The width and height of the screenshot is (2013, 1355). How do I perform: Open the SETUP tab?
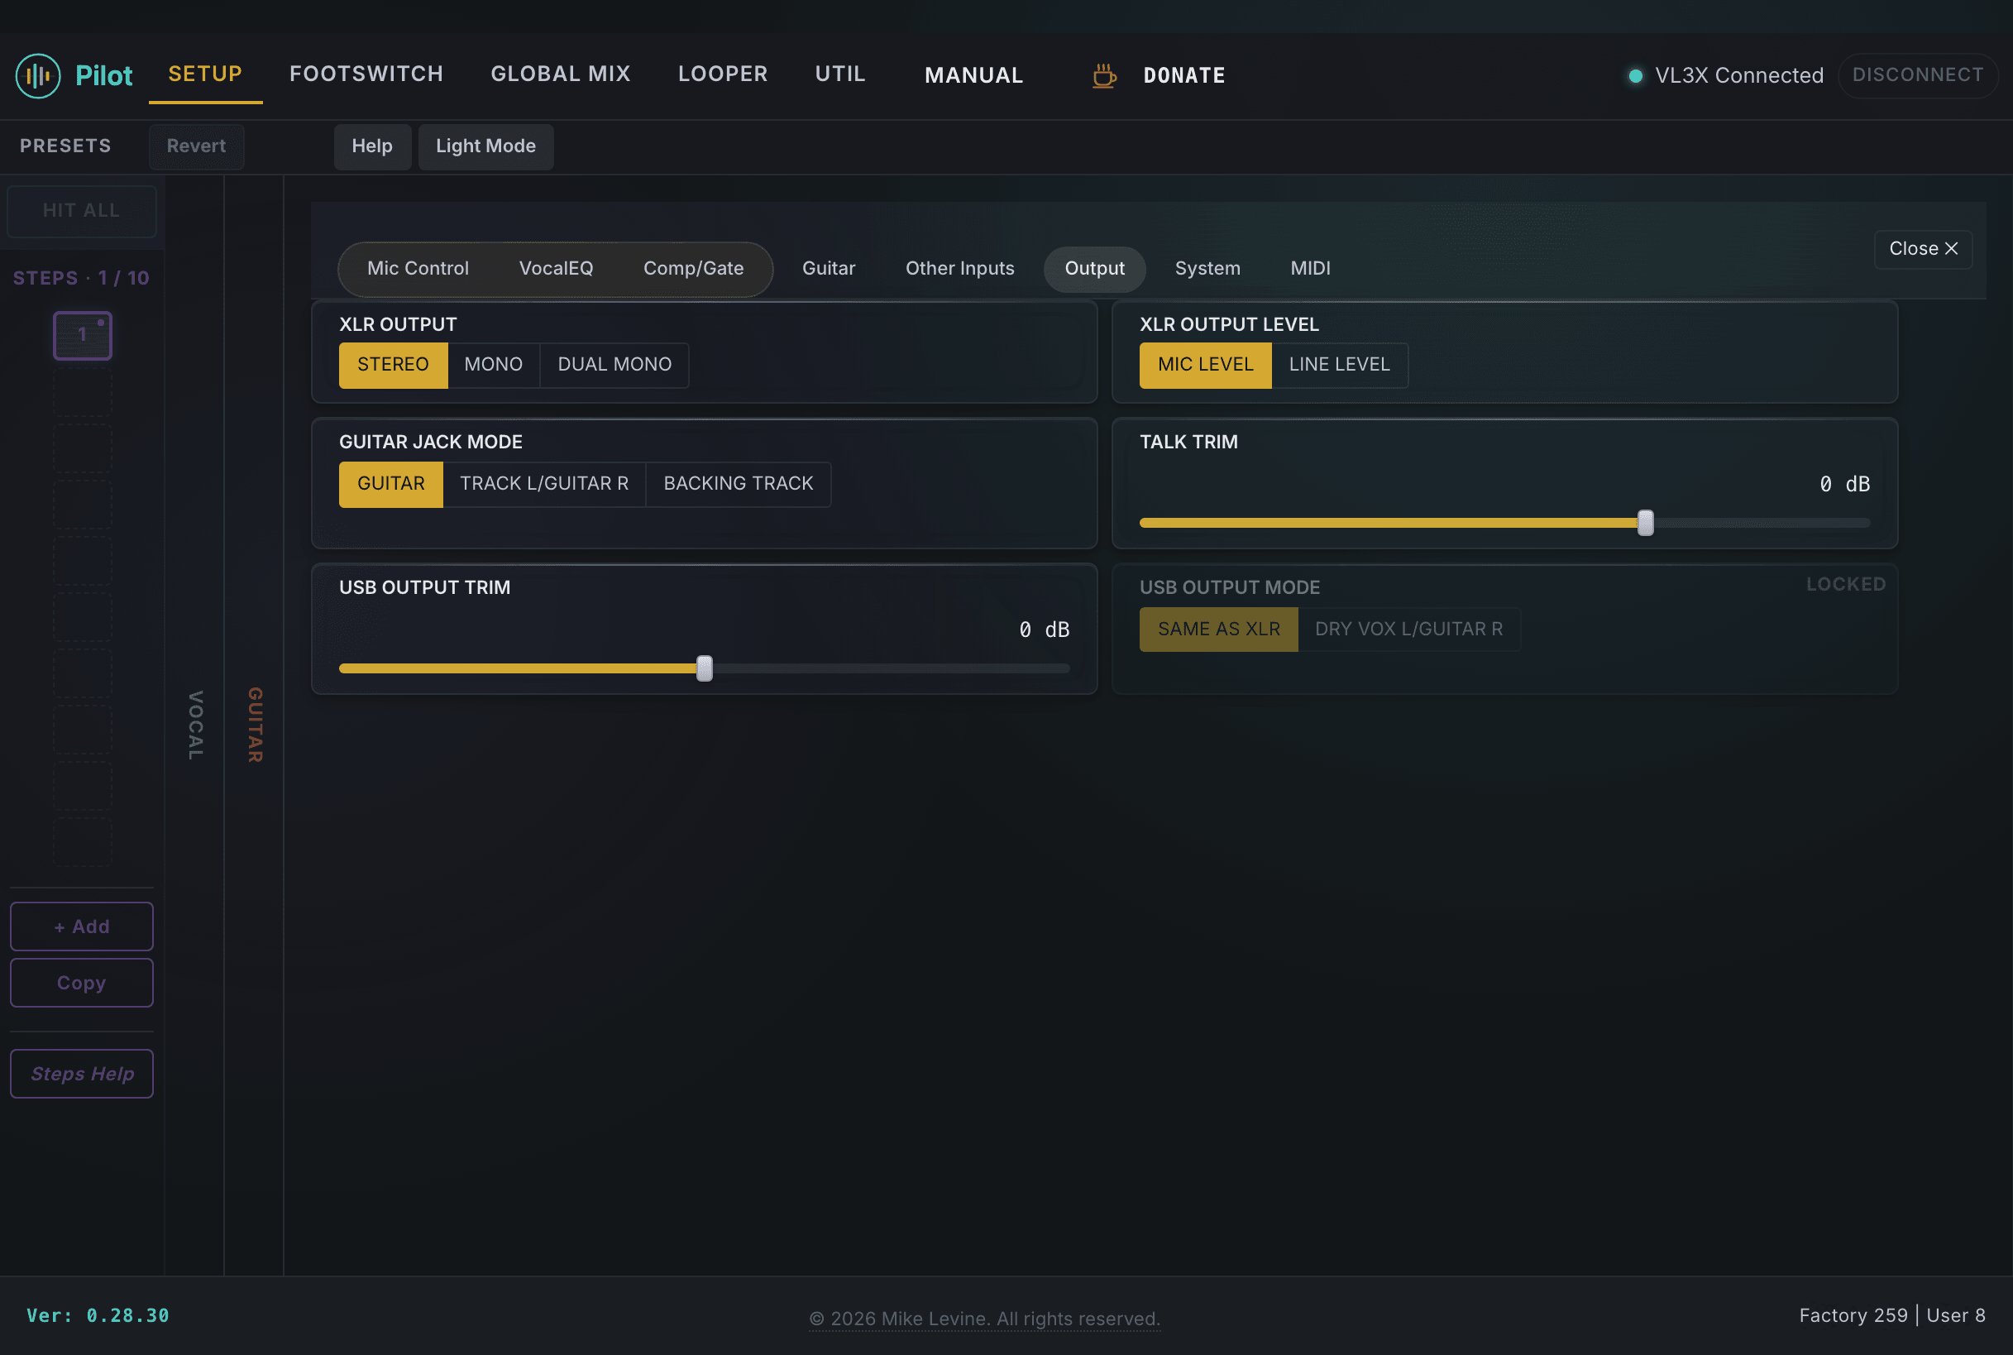(206, 74)
